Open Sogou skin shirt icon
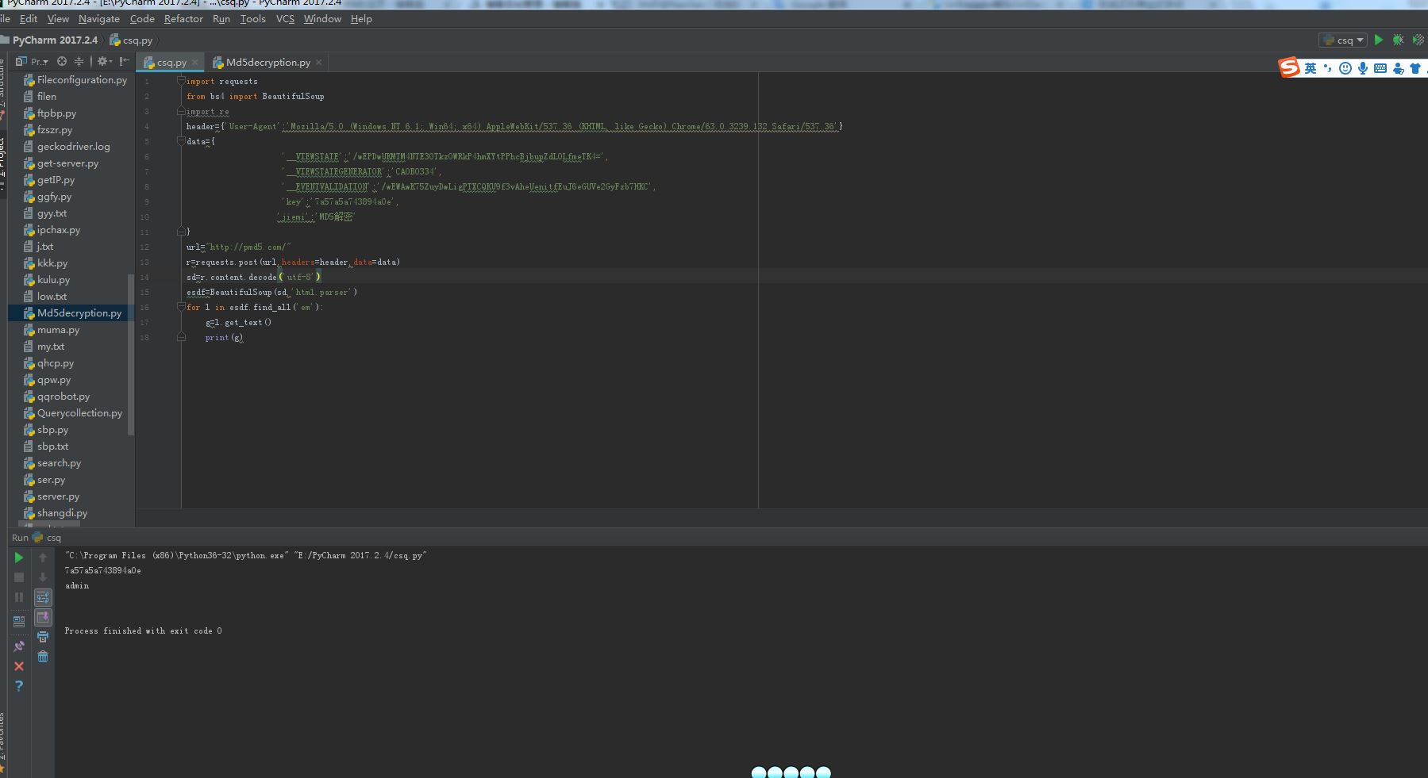1428x778 pixels. [1415, 68]
